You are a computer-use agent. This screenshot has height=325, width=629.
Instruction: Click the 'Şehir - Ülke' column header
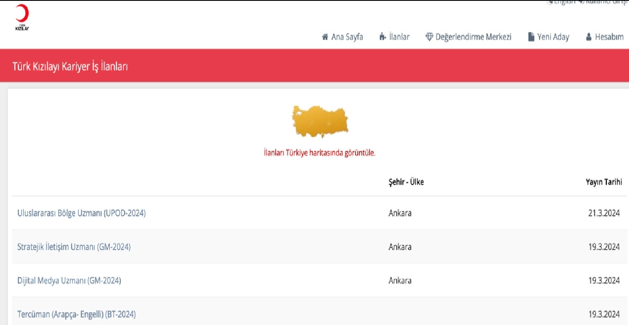click(406, 182)
